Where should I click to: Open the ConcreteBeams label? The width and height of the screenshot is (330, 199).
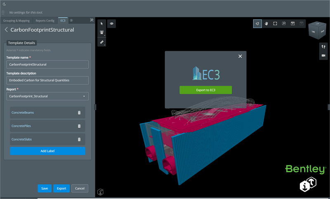(x=23, y=112)
